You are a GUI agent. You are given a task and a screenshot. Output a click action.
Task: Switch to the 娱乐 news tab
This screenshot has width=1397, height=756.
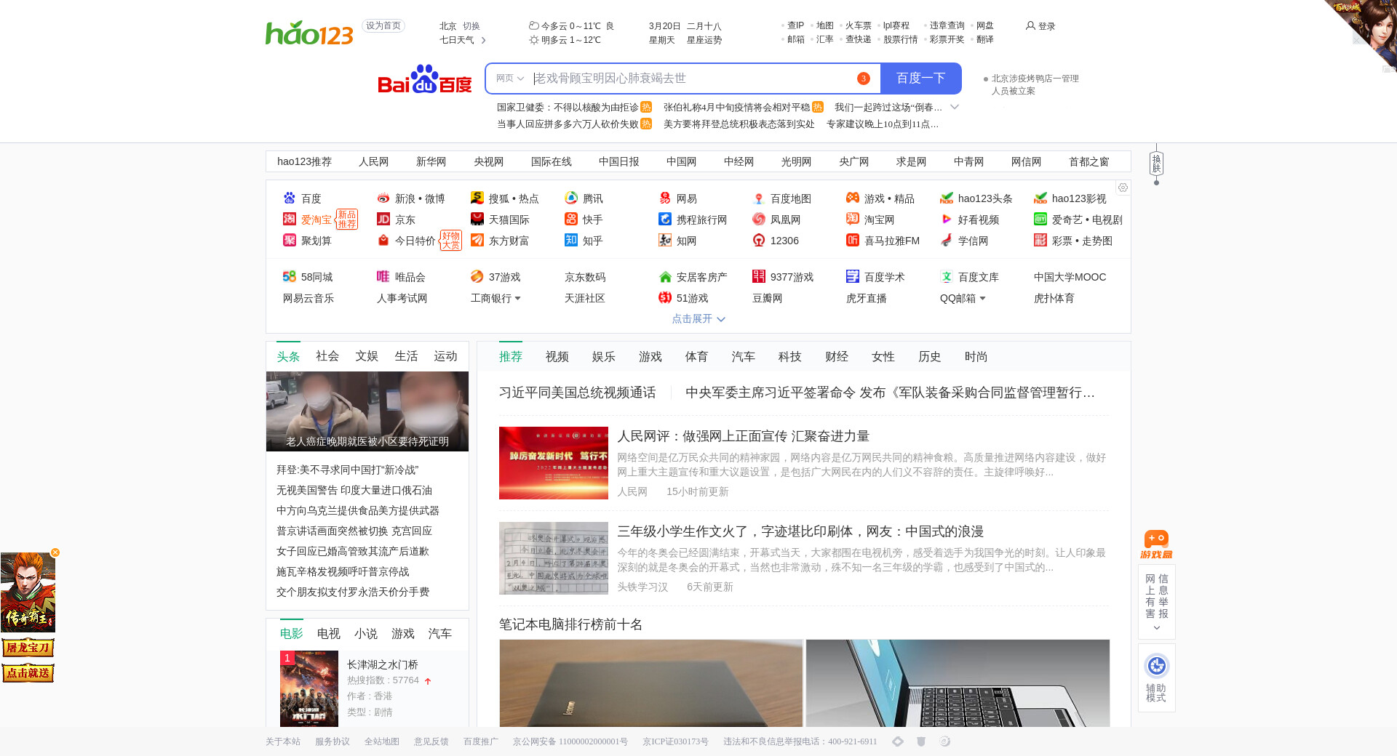pos(603,357)
